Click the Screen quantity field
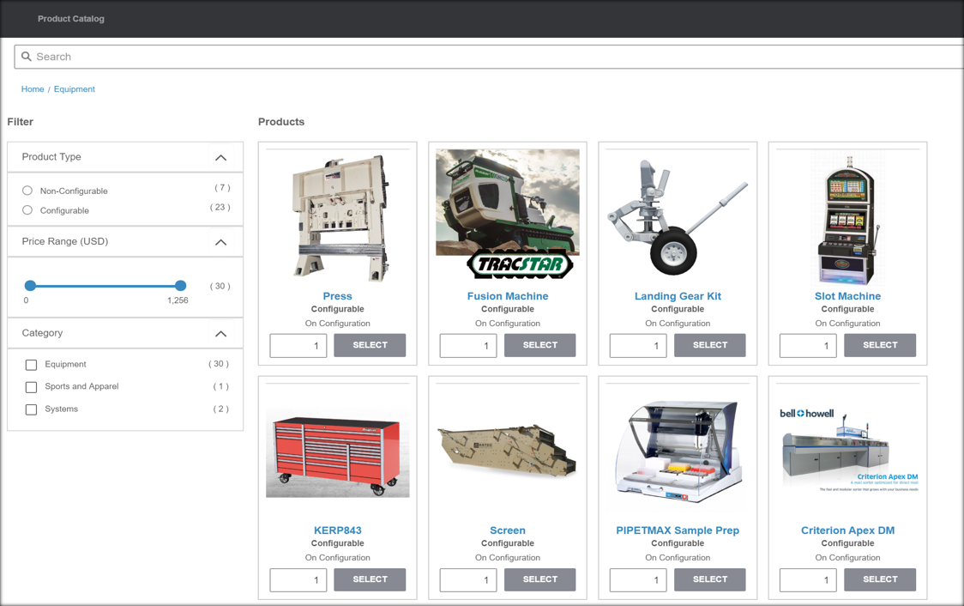 pos(468,580)
